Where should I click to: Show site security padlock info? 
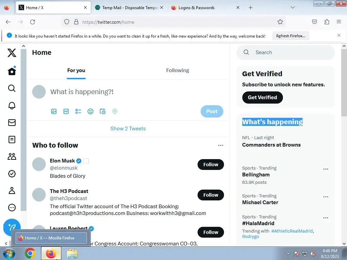pos(76,22)
